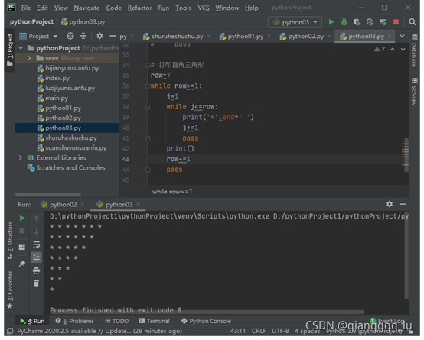424x340 pixels.
Task: Switch to python01.py editor tab
Action: [245, 36]
